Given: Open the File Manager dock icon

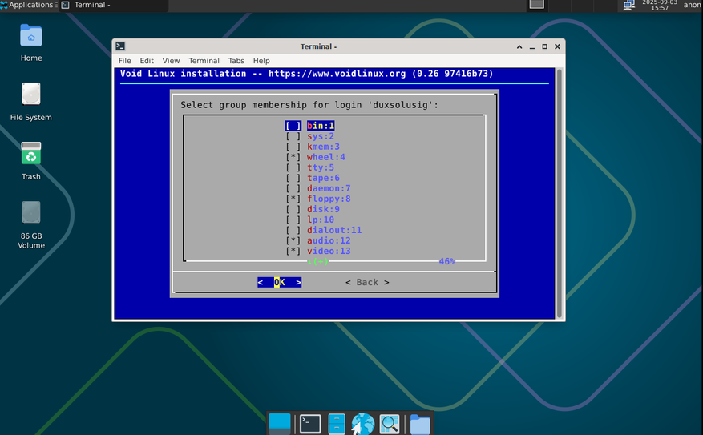Looking at the screenshot, I should click(336, 423).
